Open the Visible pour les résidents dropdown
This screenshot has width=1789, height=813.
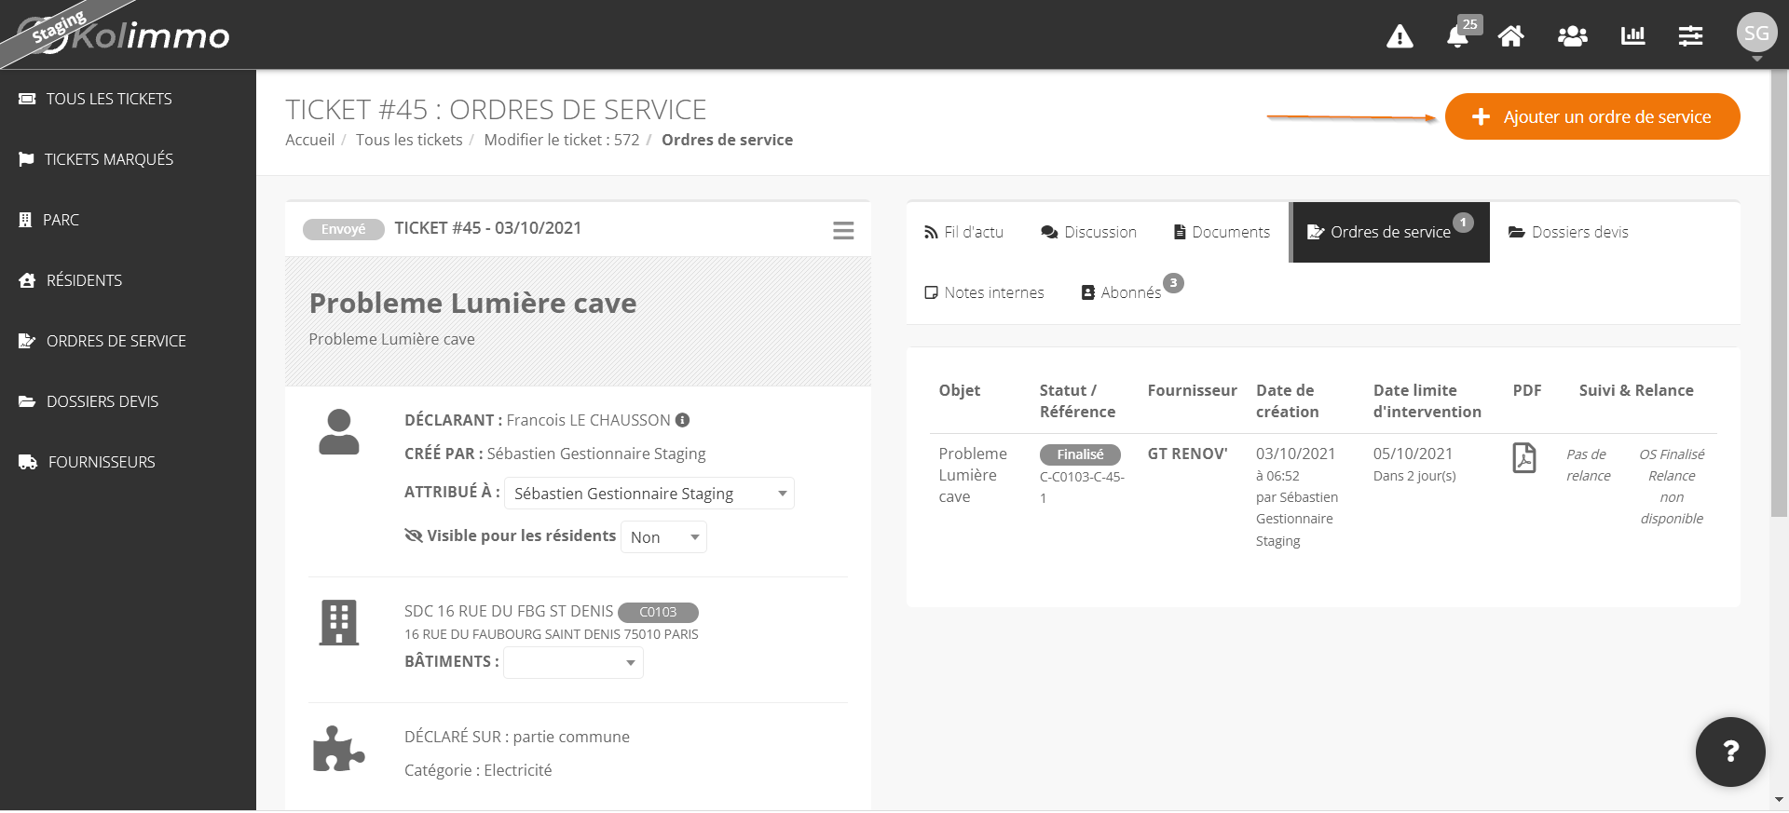[663, 537]
